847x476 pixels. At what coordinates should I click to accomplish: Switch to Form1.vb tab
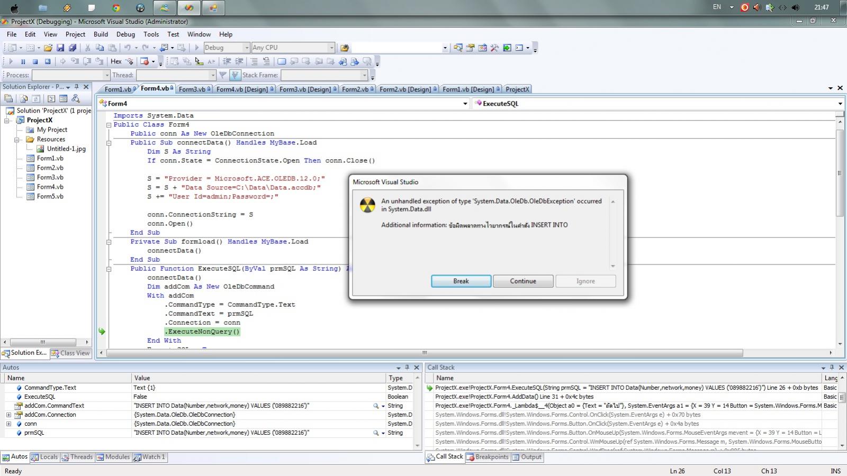pyautogui.click(x=118, y=89)
